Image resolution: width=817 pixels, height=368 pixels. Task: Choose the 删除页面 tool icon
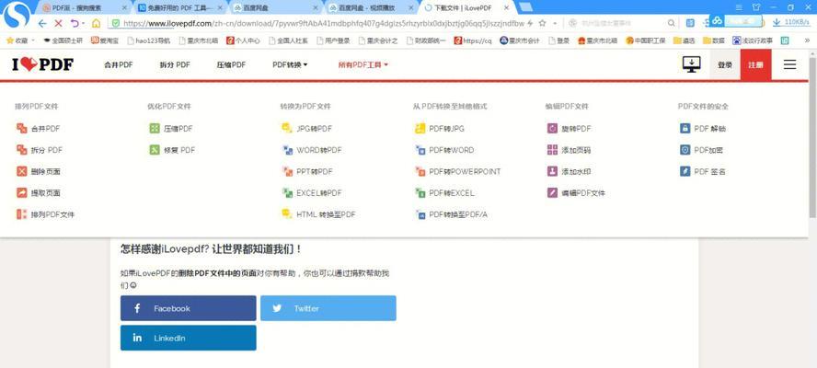coord(21,171)
